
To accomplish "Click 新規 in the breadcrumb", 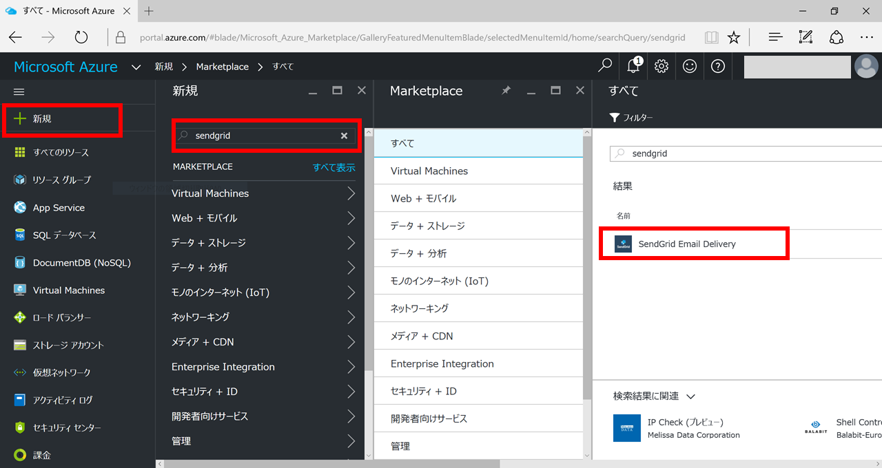I will point(164,67).
